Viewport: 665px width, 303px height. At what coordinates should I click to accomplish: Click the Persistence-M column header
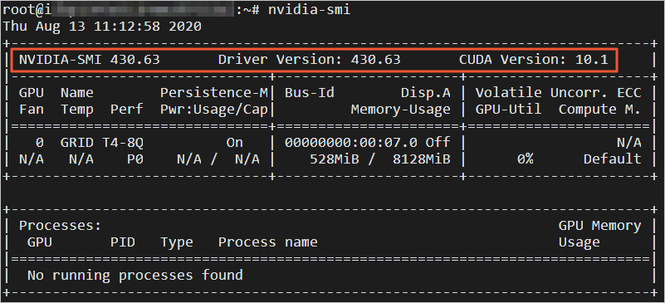214,93
